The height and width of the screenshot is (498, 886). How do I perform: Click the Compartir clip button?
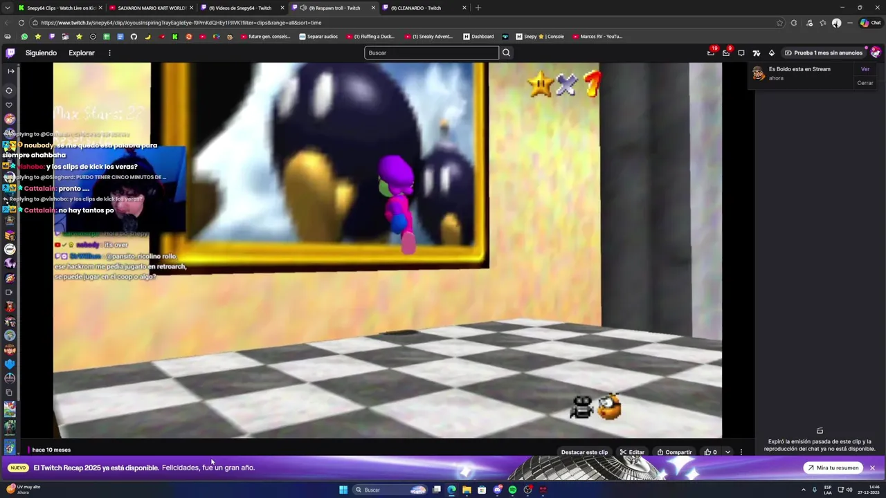click(x=674, y=452)
